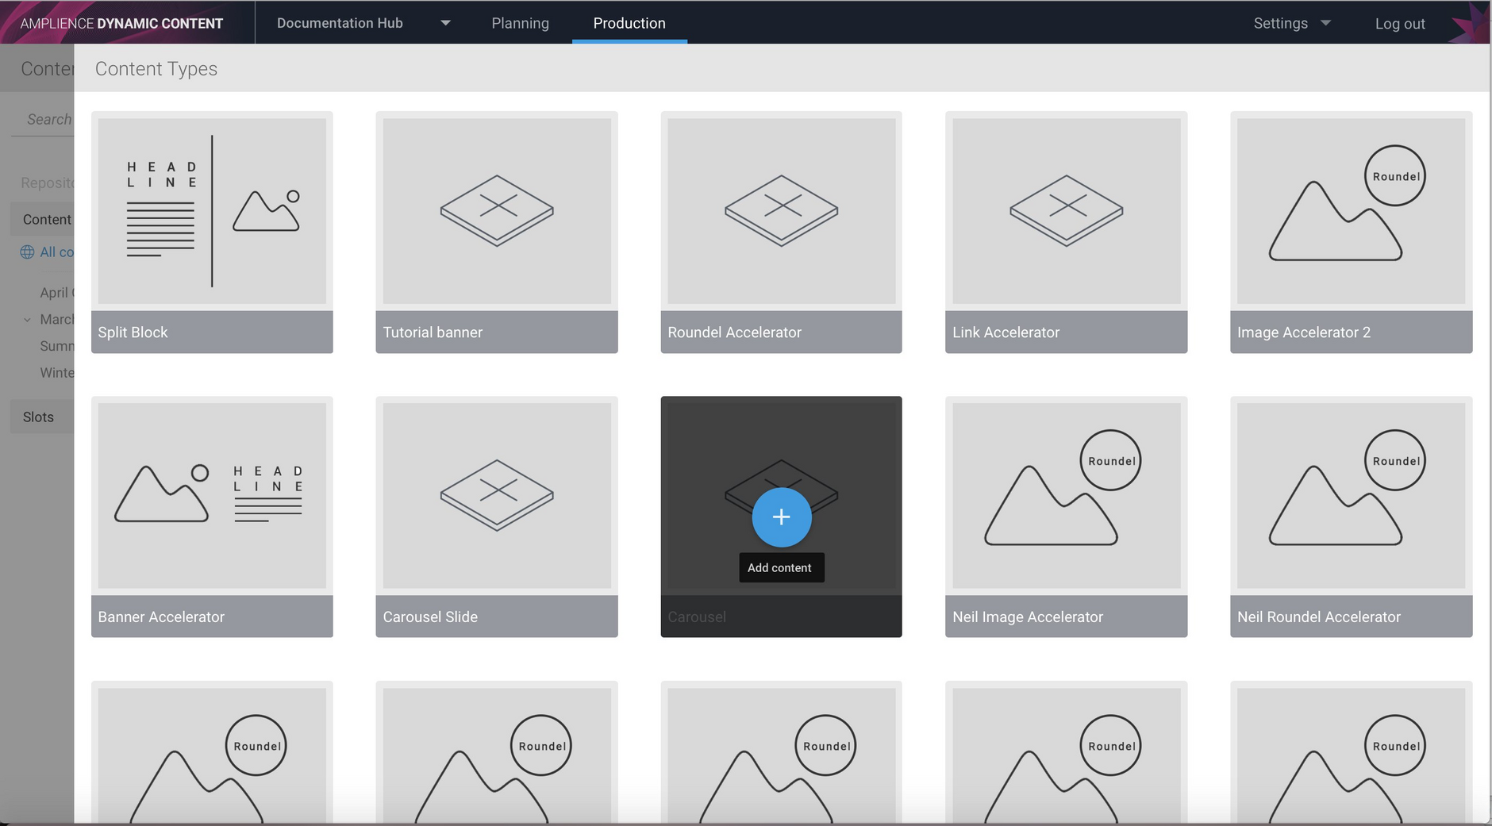Choose the Banner Accelerator content type

[x=212, y=517]
